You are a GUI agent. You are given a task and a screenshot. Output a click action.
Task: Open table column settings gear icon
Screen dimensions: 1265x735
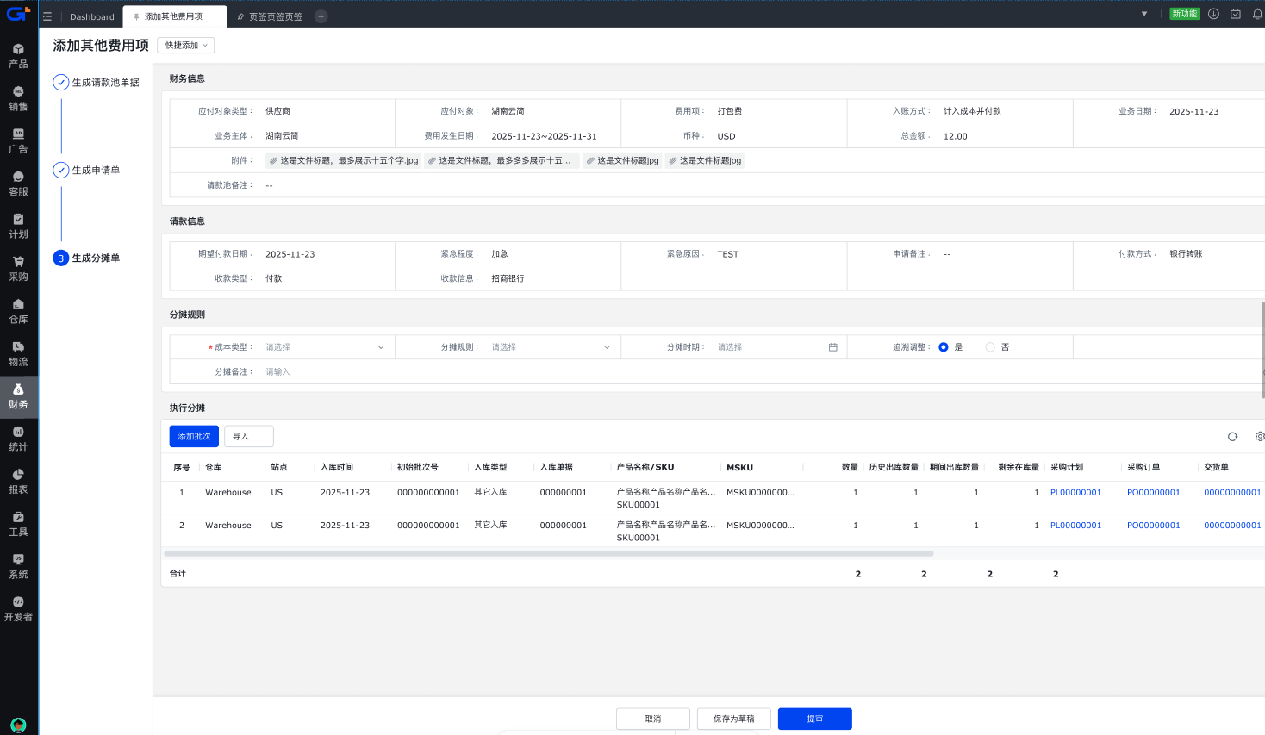click(1259, 437)
